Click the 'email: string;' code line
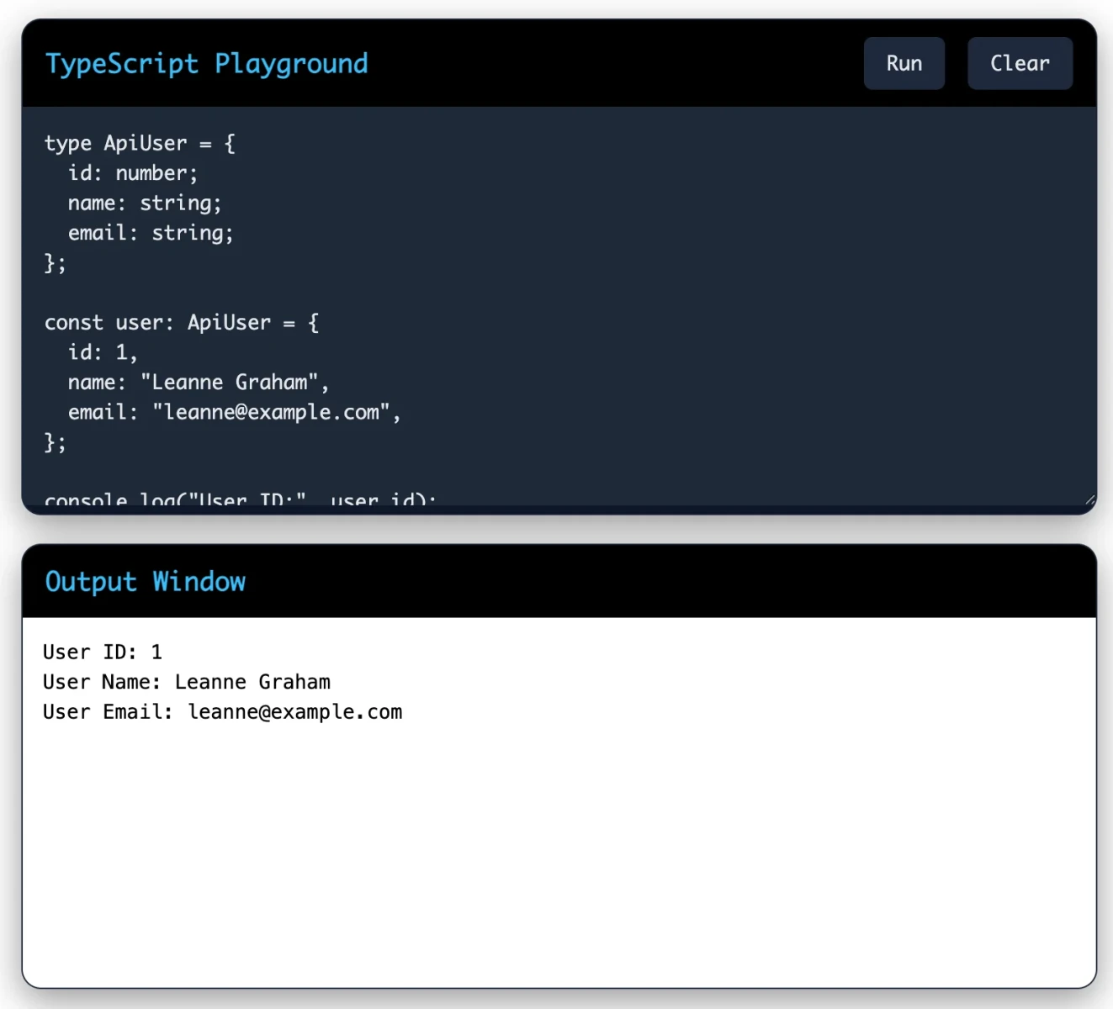Screen dimensions: 1113x1009 pos(151,233)
